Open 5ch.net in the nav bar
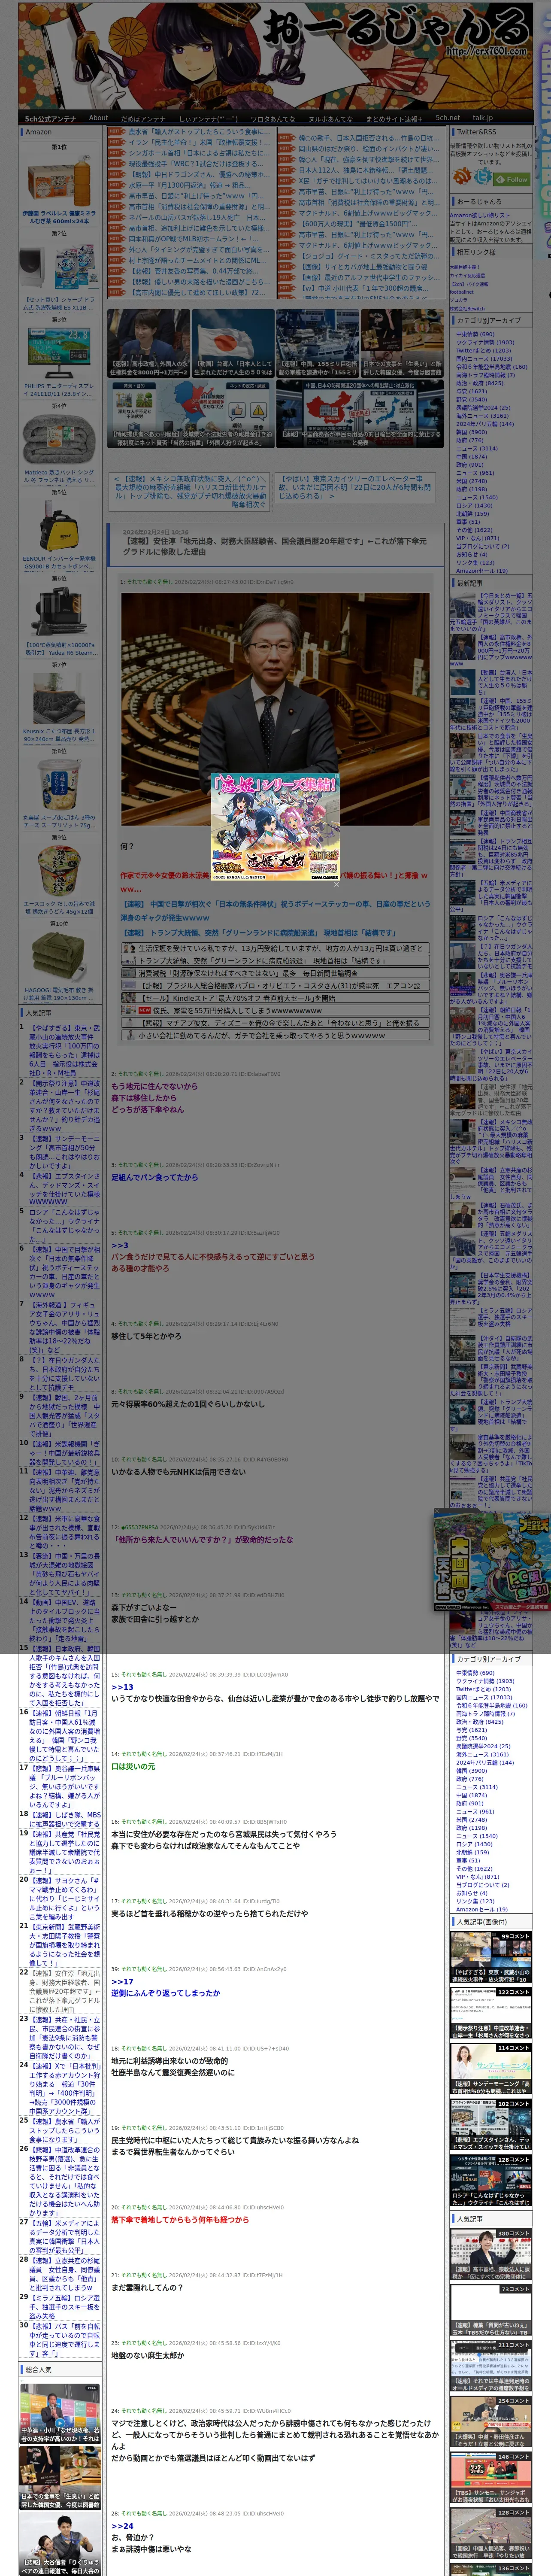 tap(447, 118)
